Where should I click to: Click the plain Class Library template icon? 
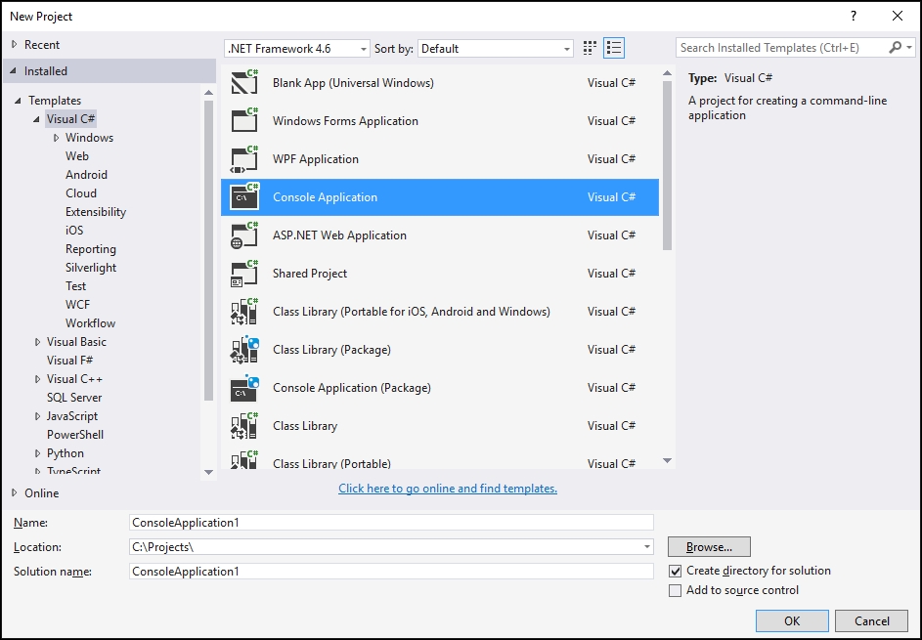pyautogui.click(x=244, y=425)
